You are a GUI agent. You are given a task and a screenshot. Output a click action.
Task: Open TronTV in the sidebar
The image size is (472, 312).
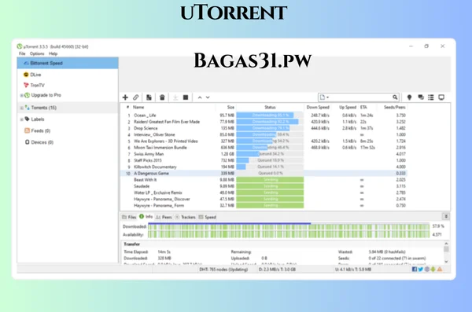pyautogui.click(x=34, y=85)
